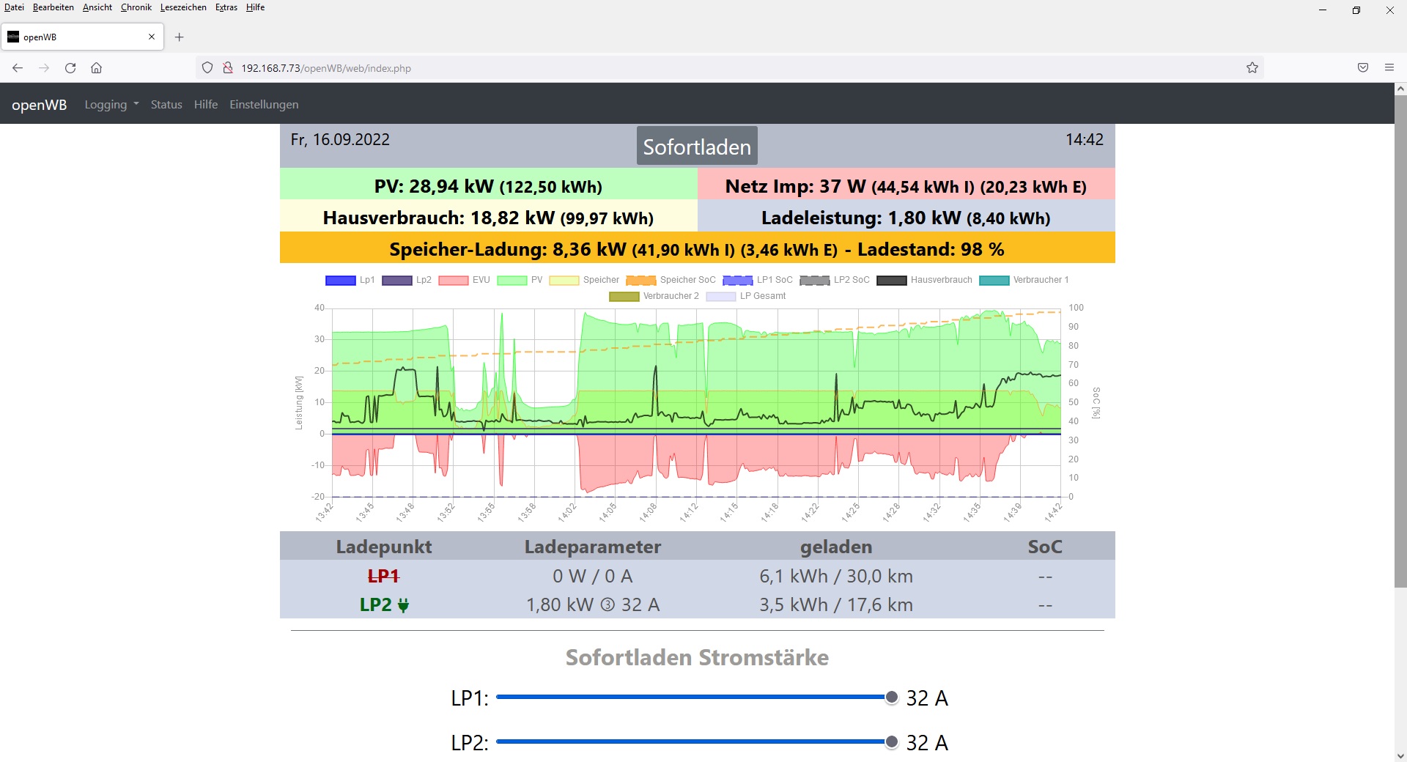Viewport: 1407px width, 762px height.
Task: Open the Lesezeichen menu
Action: [183, 7]
